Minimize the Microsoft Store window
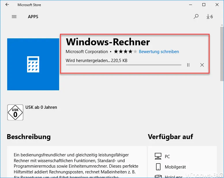The width and height of the screenshot is (224, 178). 191,5
